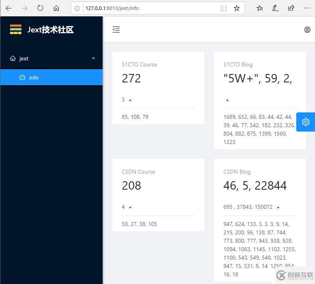The height and width of the screenshot is (284, 315).
Task: Click the red up arrow beside 3
Action: click(130, 100)
